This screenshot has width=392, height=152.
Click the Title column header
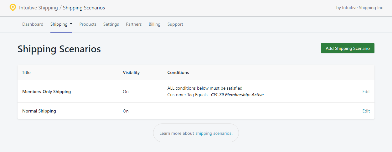26,72
